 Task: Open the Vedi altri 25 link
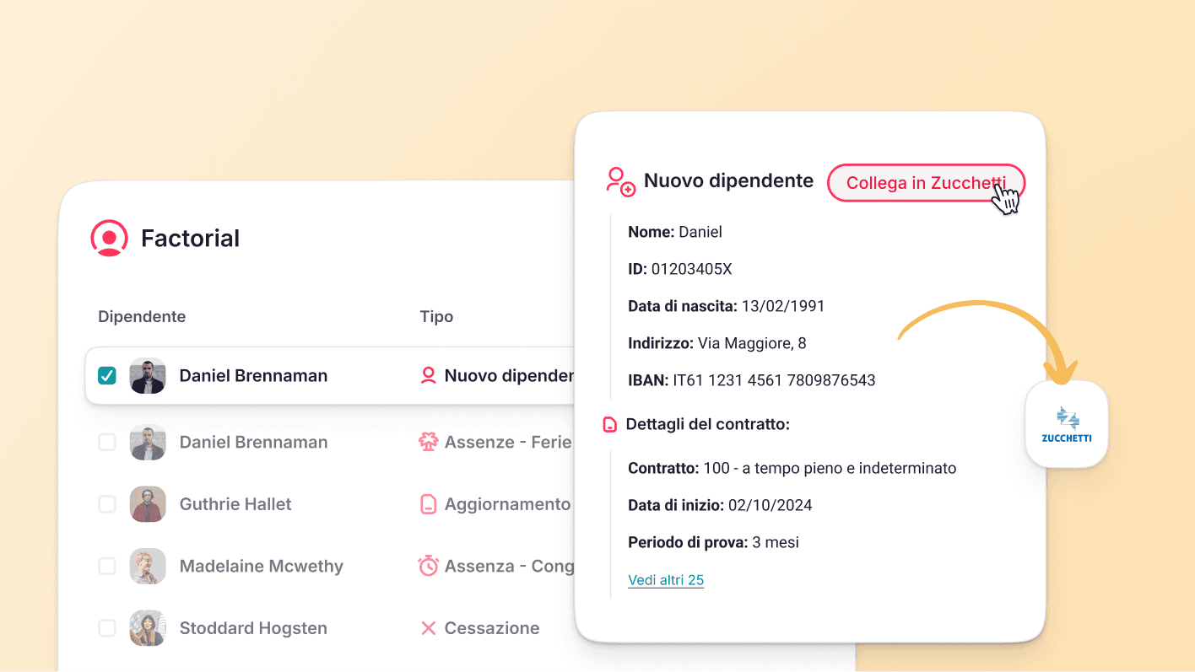click(666, 579)
